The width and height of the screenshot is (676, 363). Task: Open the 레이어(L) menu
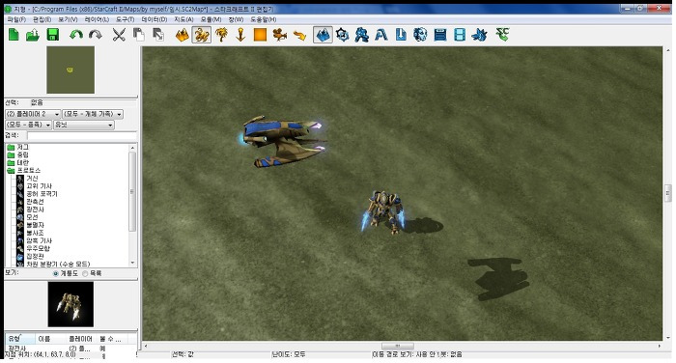[x=97, y=19]
